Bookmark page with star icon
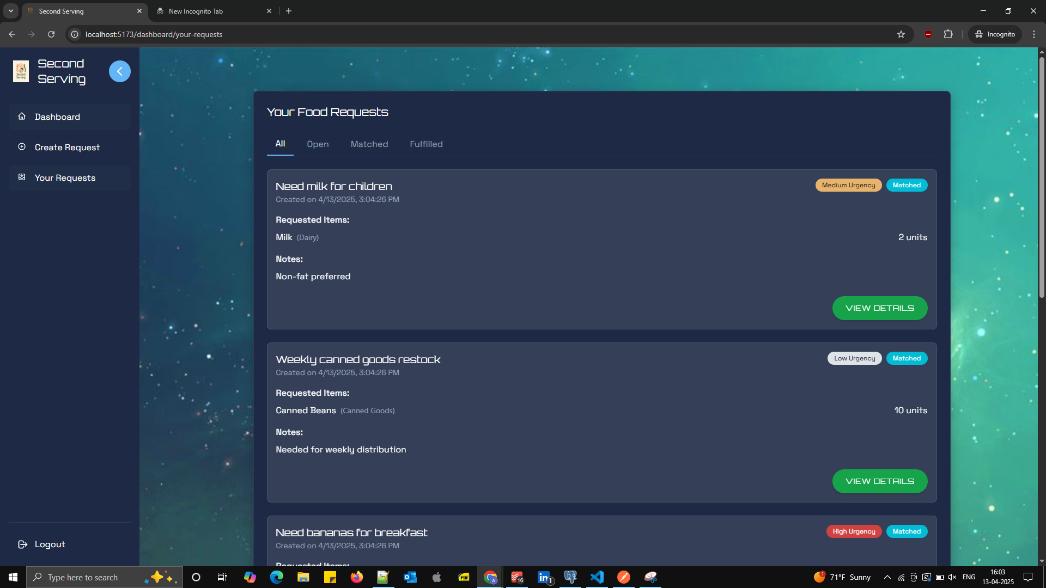This screenshot has width=1046, height=588. [x=901, y=34]
